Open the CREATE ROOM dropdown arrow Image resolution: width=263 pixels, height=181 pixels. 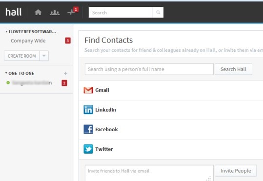click(44, 56)
